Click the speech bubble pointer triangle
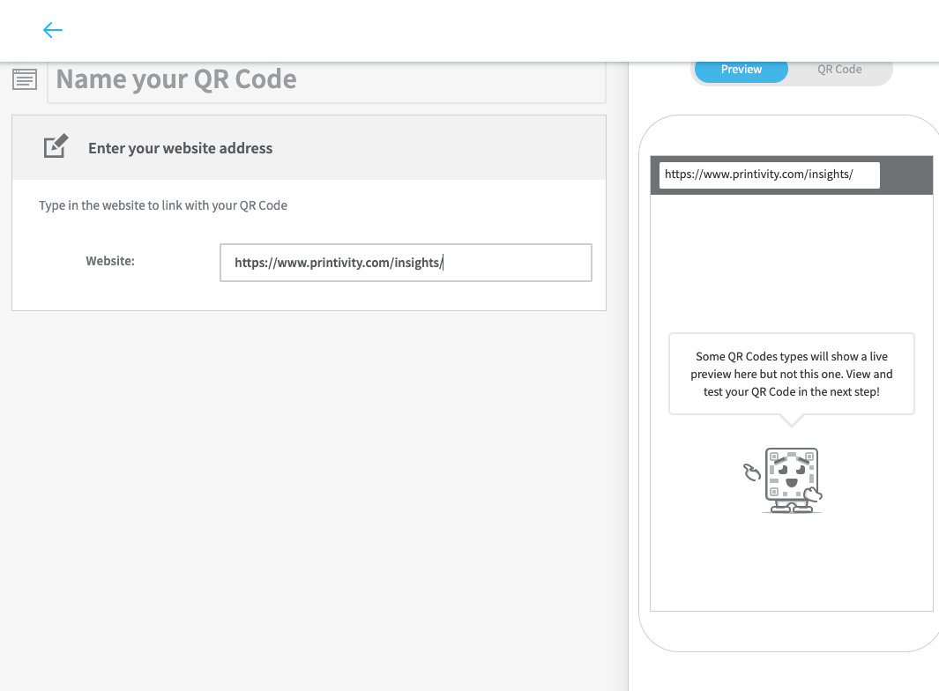This screenshot has height=691, width=939. point(792,420)
